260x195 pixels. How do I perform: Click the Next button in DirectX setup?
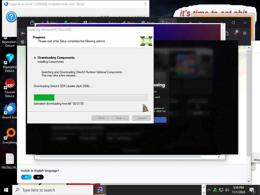[x=120, y=118]
